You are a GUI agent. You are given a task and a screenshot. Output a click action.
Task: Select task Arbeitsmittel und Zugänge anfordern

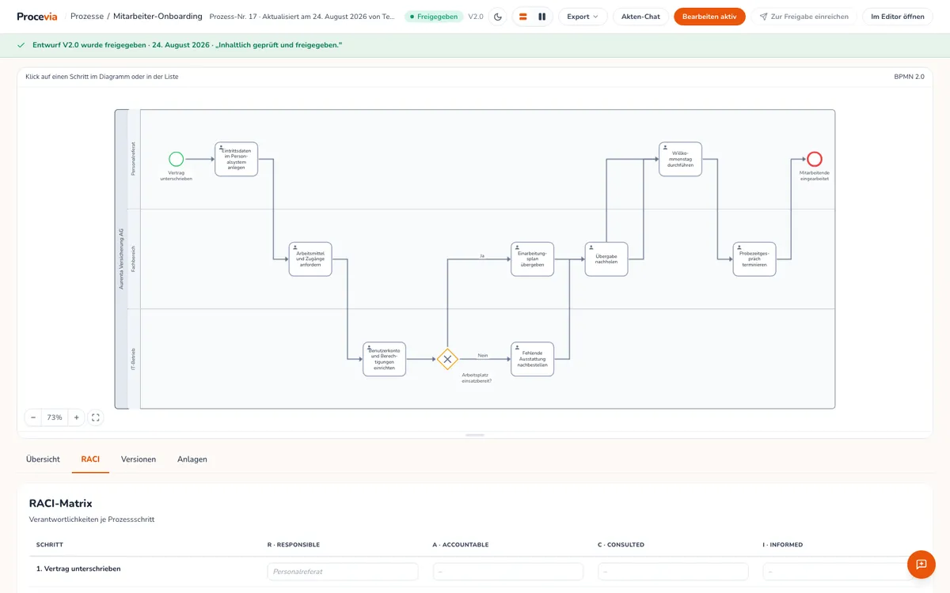tap(310, 259)
